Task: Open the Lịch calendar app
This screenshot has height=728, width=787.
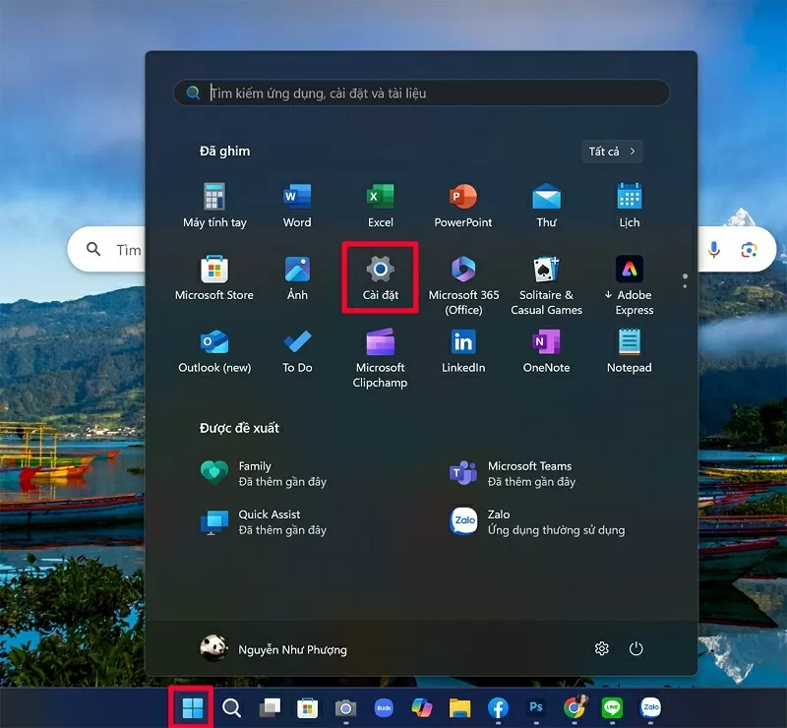Action: [630, 205]
